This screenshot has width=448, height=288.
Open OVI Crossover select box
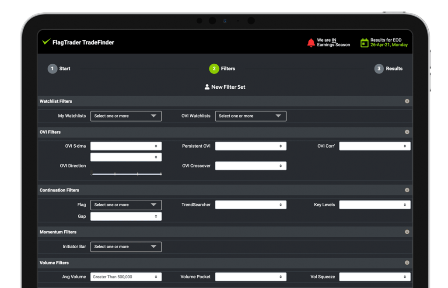pyautogui.click(x=251, y=166)
